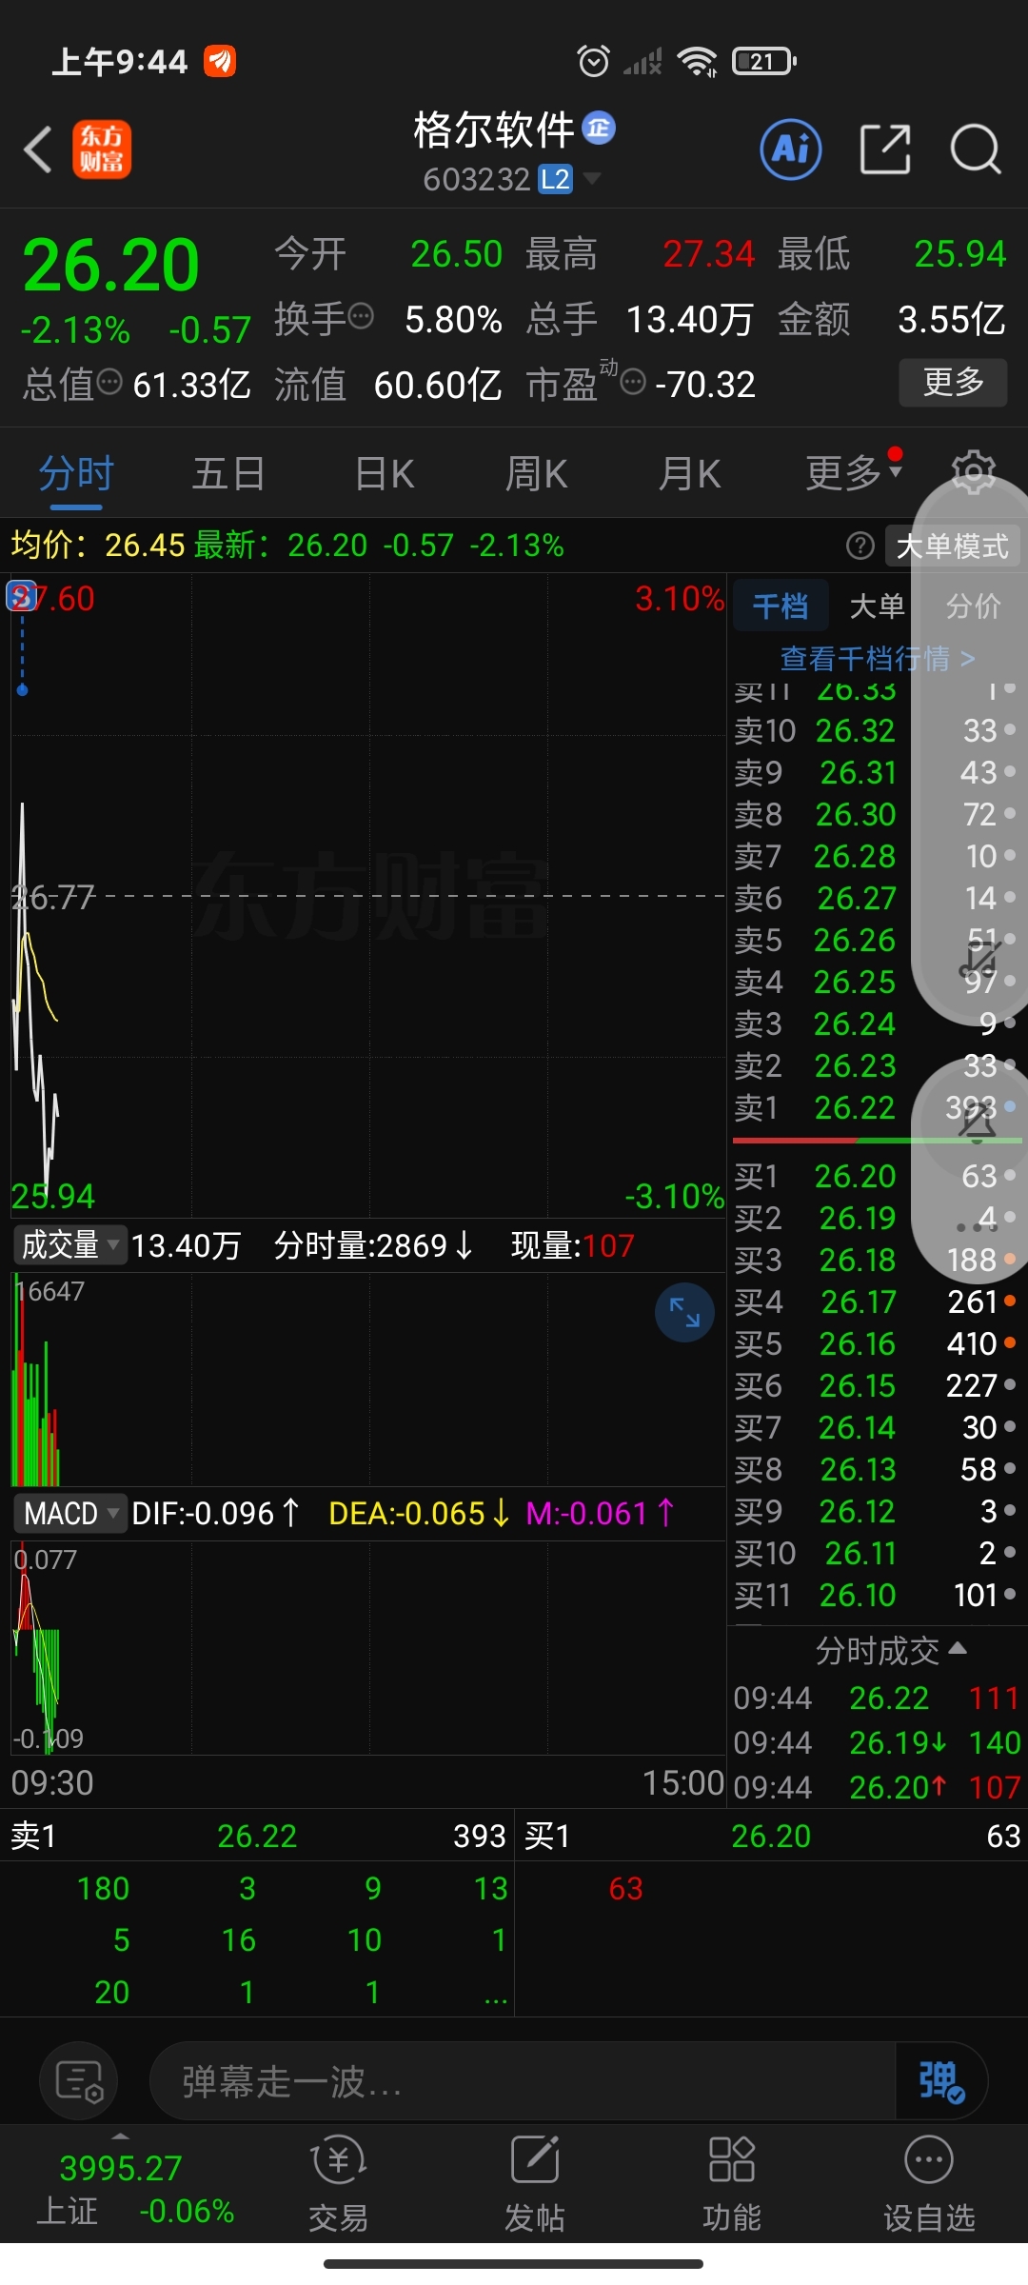Tap trade record 26.19 with 140

876,1742
